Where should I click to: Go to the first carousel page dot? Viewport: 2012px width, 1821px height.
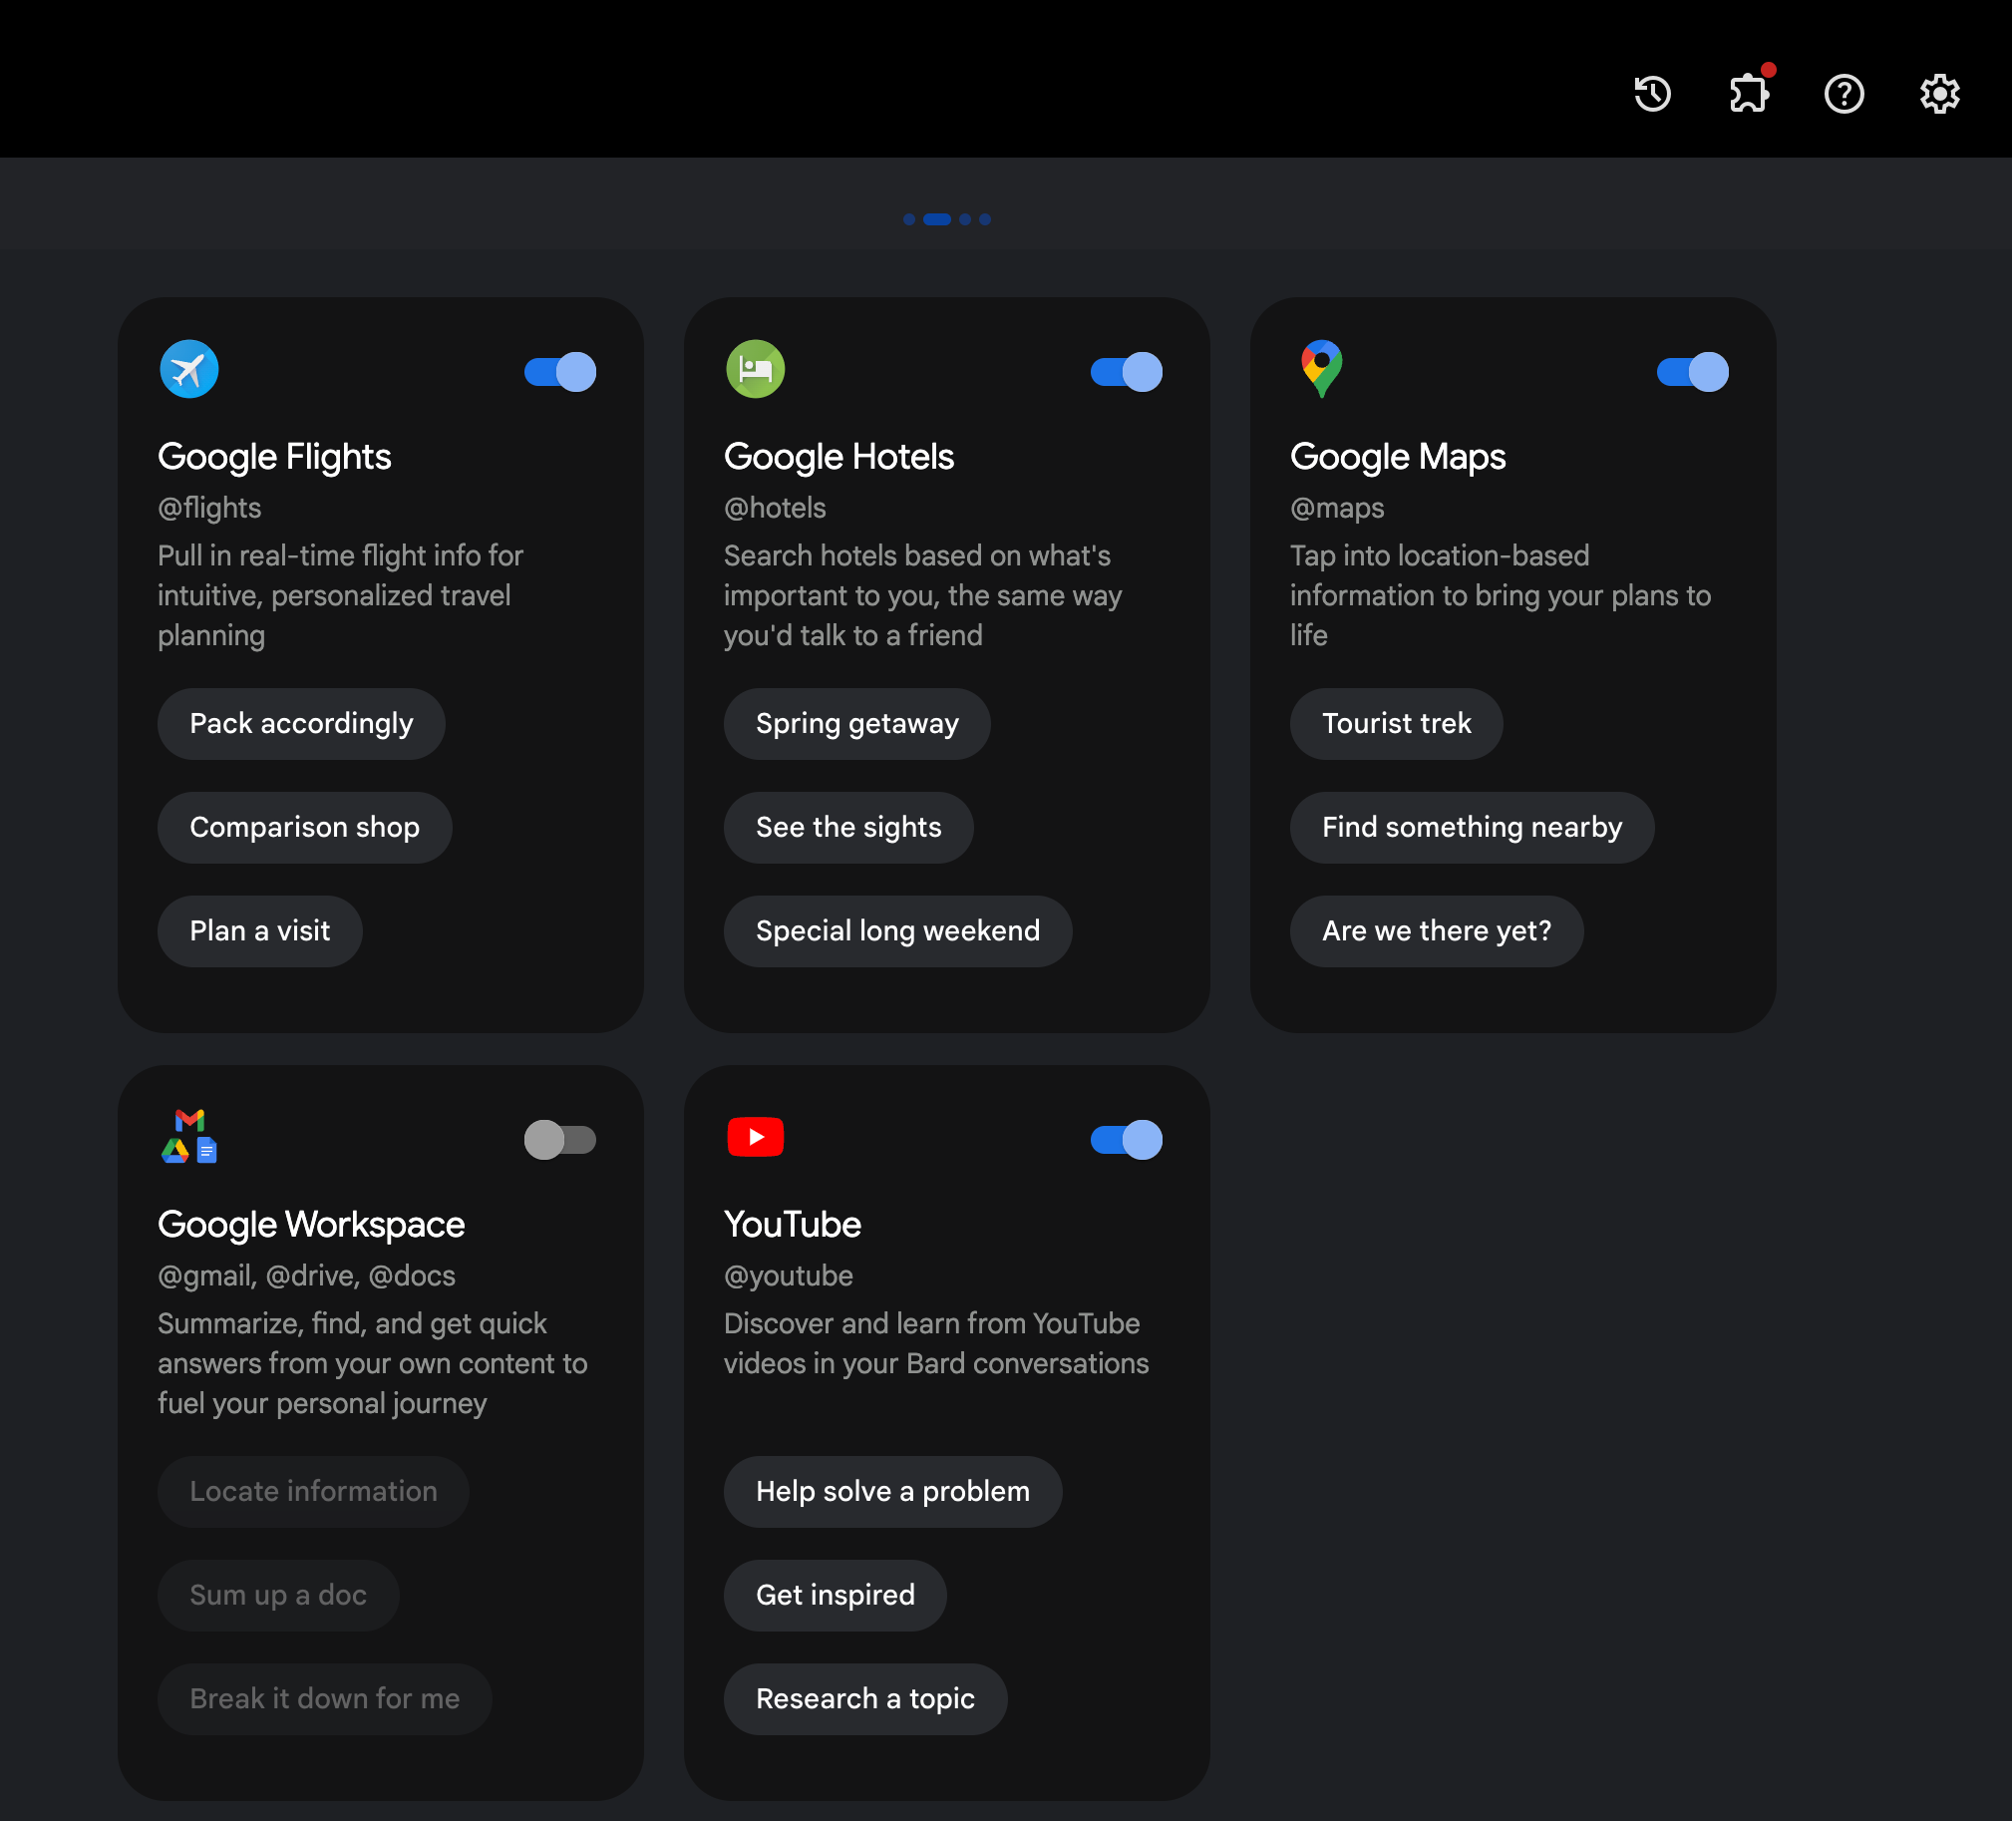[909, 219]
